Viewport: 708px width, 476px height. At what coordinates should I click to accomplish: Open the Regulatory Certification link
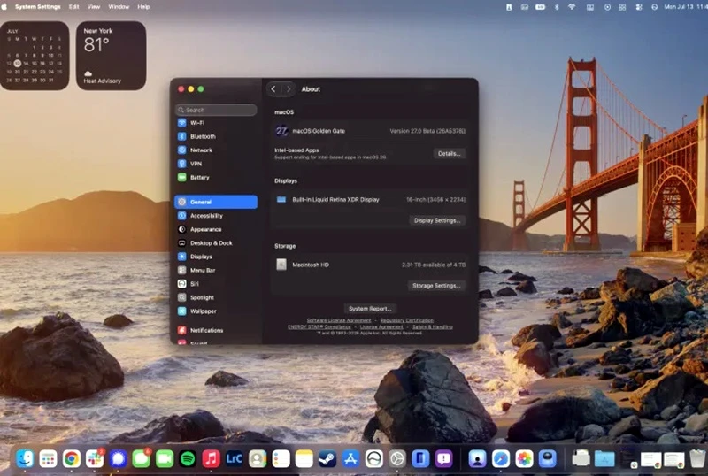pyautogui.click(x=407, y=320)
